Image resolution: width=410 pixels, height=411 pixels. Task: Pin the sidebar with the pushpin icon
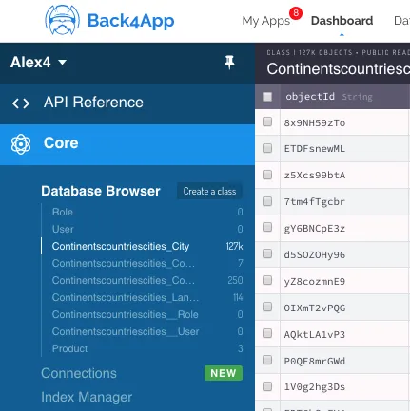coord(229,63)
